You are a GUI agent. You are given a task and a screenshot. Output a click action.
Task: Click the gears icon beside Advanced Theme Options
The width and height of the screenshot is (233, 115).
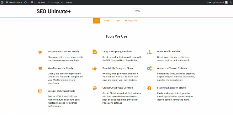point(149,68)
